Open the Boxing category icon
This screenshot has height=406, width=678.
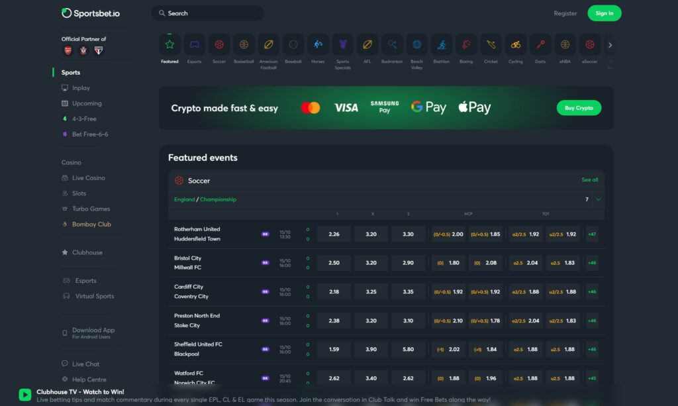click(466, 44)
